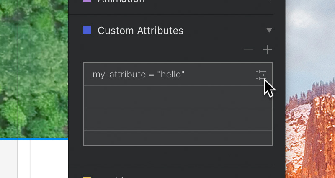Click the green forest image on canvas
This screenshot has height=178, width=335.
33,67
